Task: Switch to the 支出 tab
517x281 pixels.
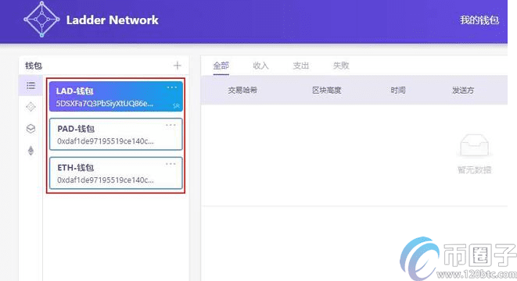Action: click(x=301, y=66)
